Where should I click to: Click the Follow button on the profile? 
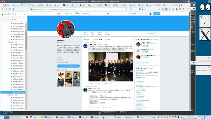(x=152, y=34)
